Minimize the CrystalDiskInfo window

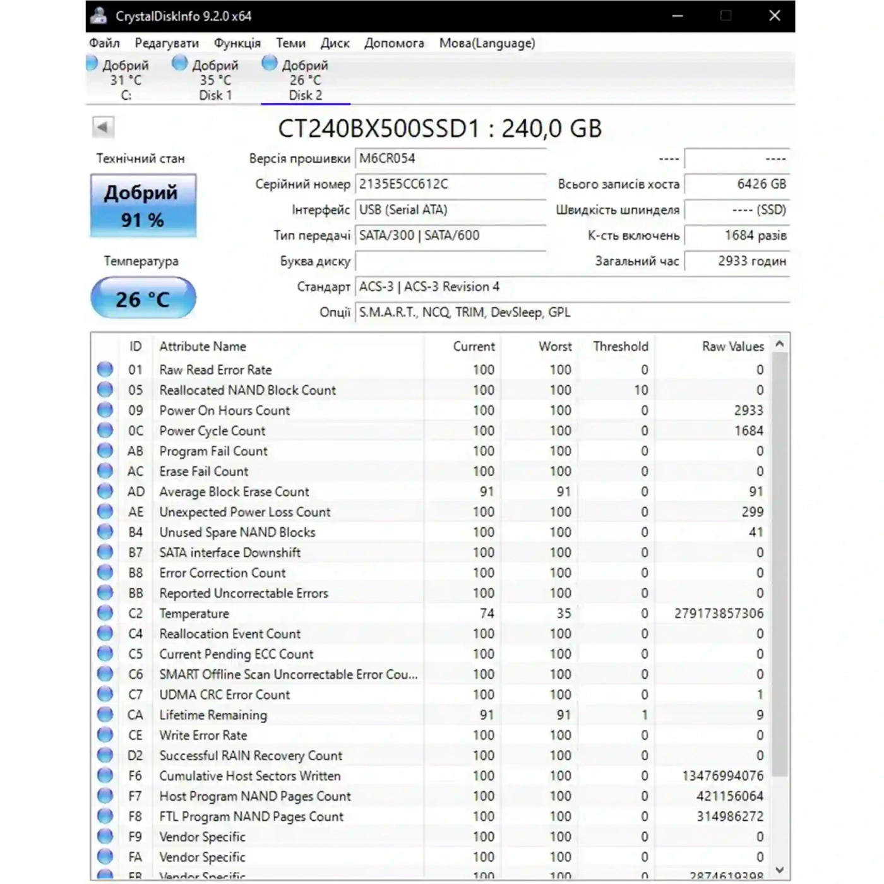(x=678, y=16)
